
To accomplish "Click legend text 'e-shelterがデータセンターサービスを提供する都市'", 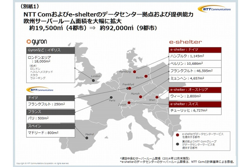I will point(203,136).
